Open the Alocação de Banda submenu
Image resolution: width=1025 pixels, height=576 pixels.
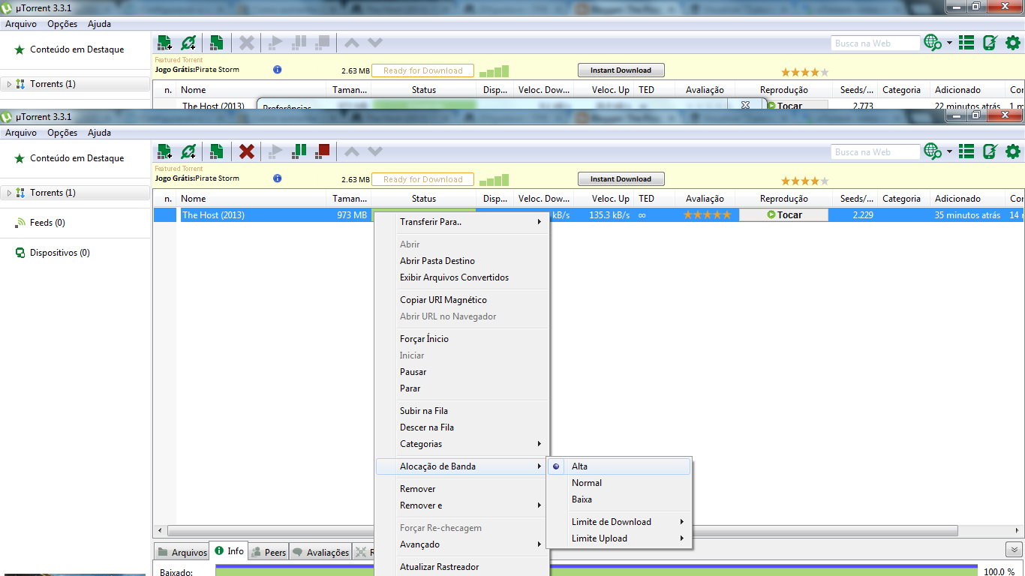coord(461,466)
